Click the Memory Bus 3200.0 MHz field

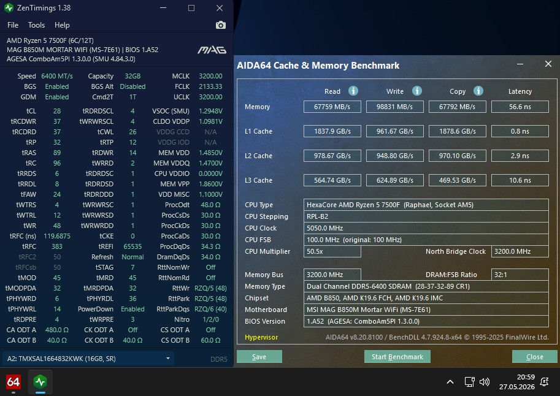tap(332, 275)
